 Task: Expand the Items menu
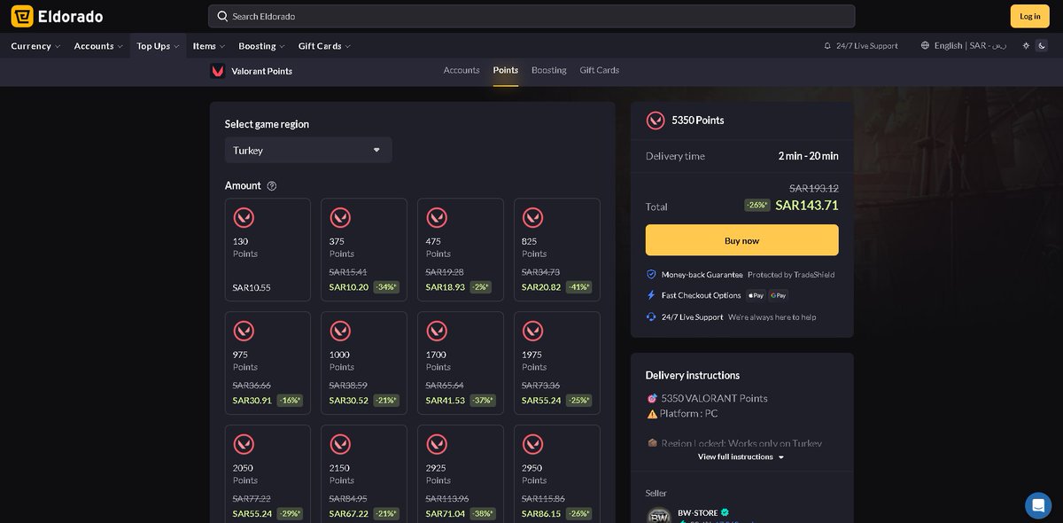tap(209, 46)
